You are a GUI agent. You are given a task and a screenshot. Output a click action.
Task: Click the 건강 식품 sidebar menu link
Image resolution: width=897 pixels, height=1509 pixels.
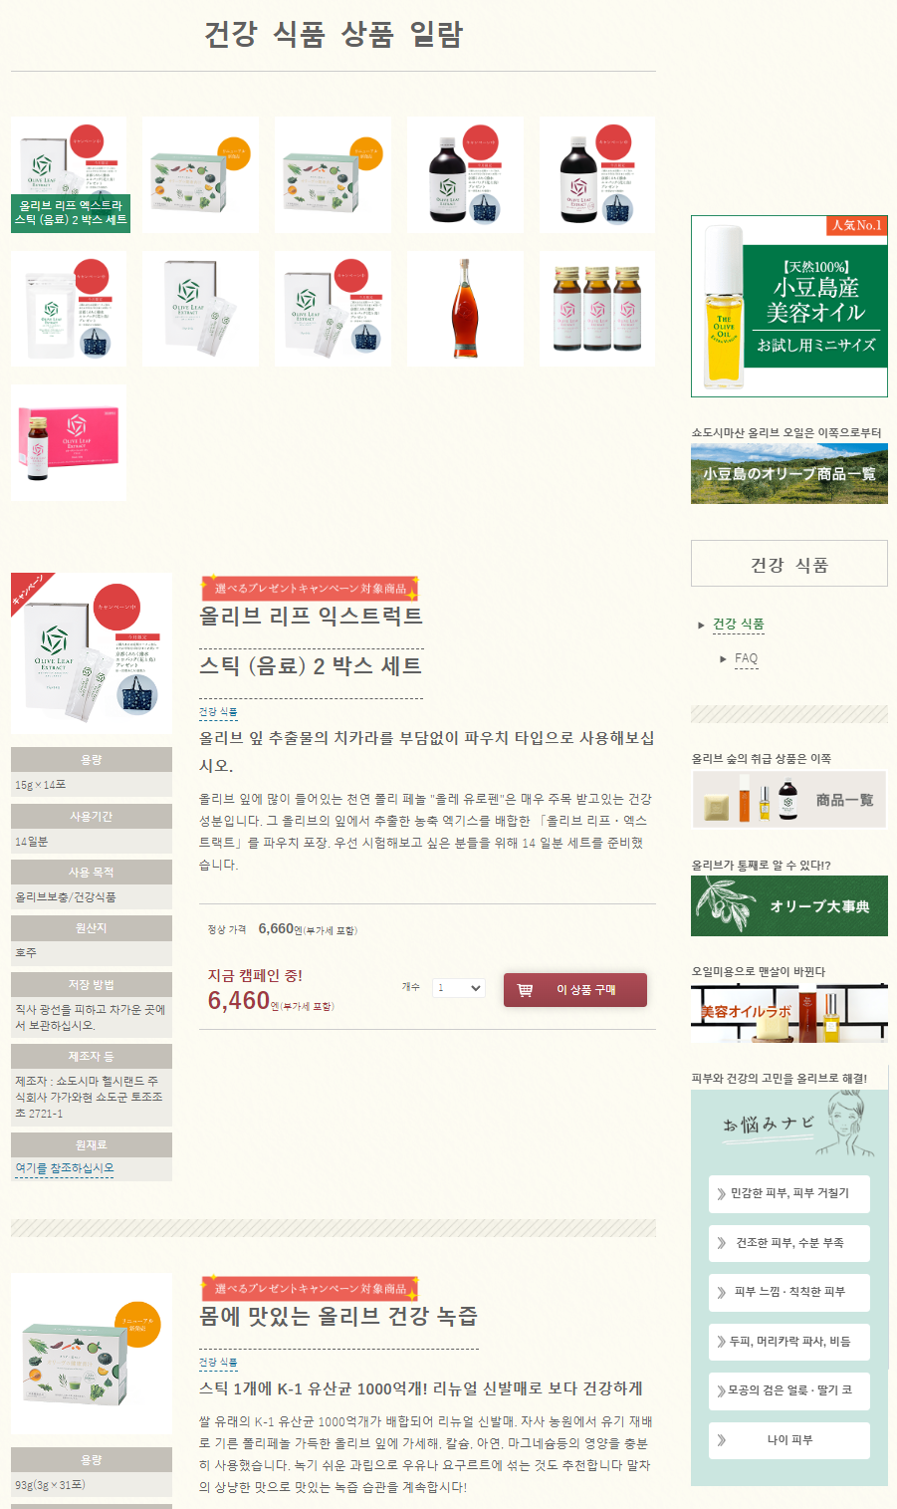[x=739, y=625]
